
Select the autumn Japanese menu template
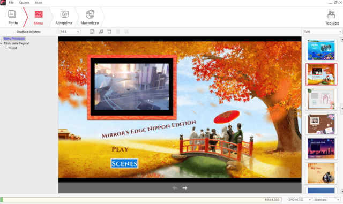pyautogui.click(x=321, y=74)
